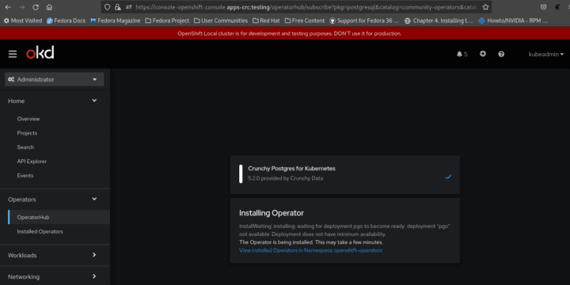Toggle the hamburger navigation menu

(x=13, y=54)
